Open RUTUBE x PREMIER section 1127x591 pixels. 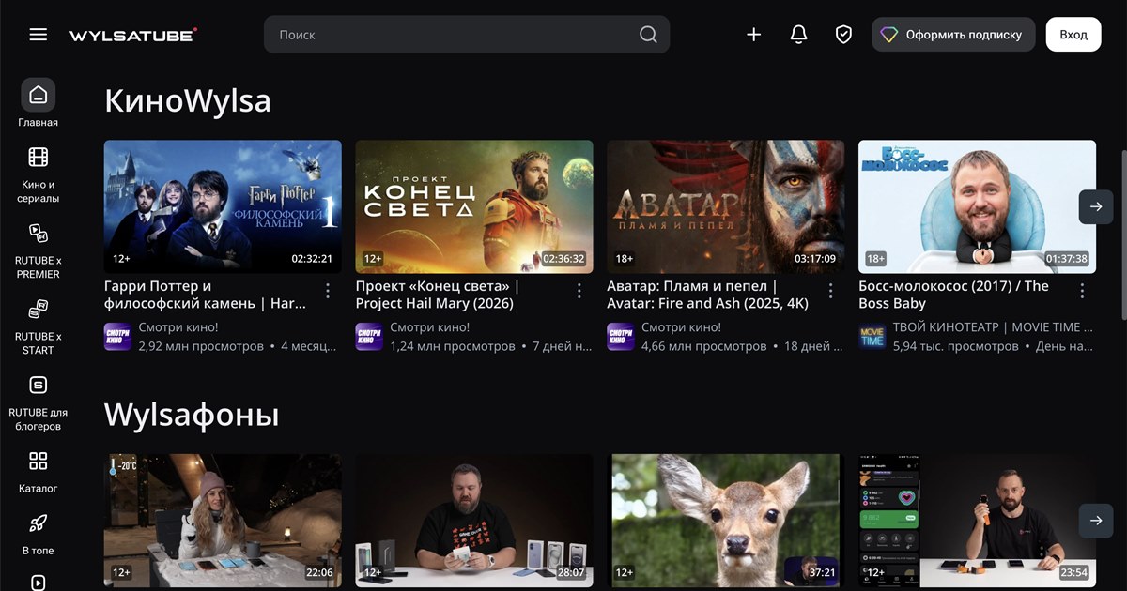(x=38, y=235)
